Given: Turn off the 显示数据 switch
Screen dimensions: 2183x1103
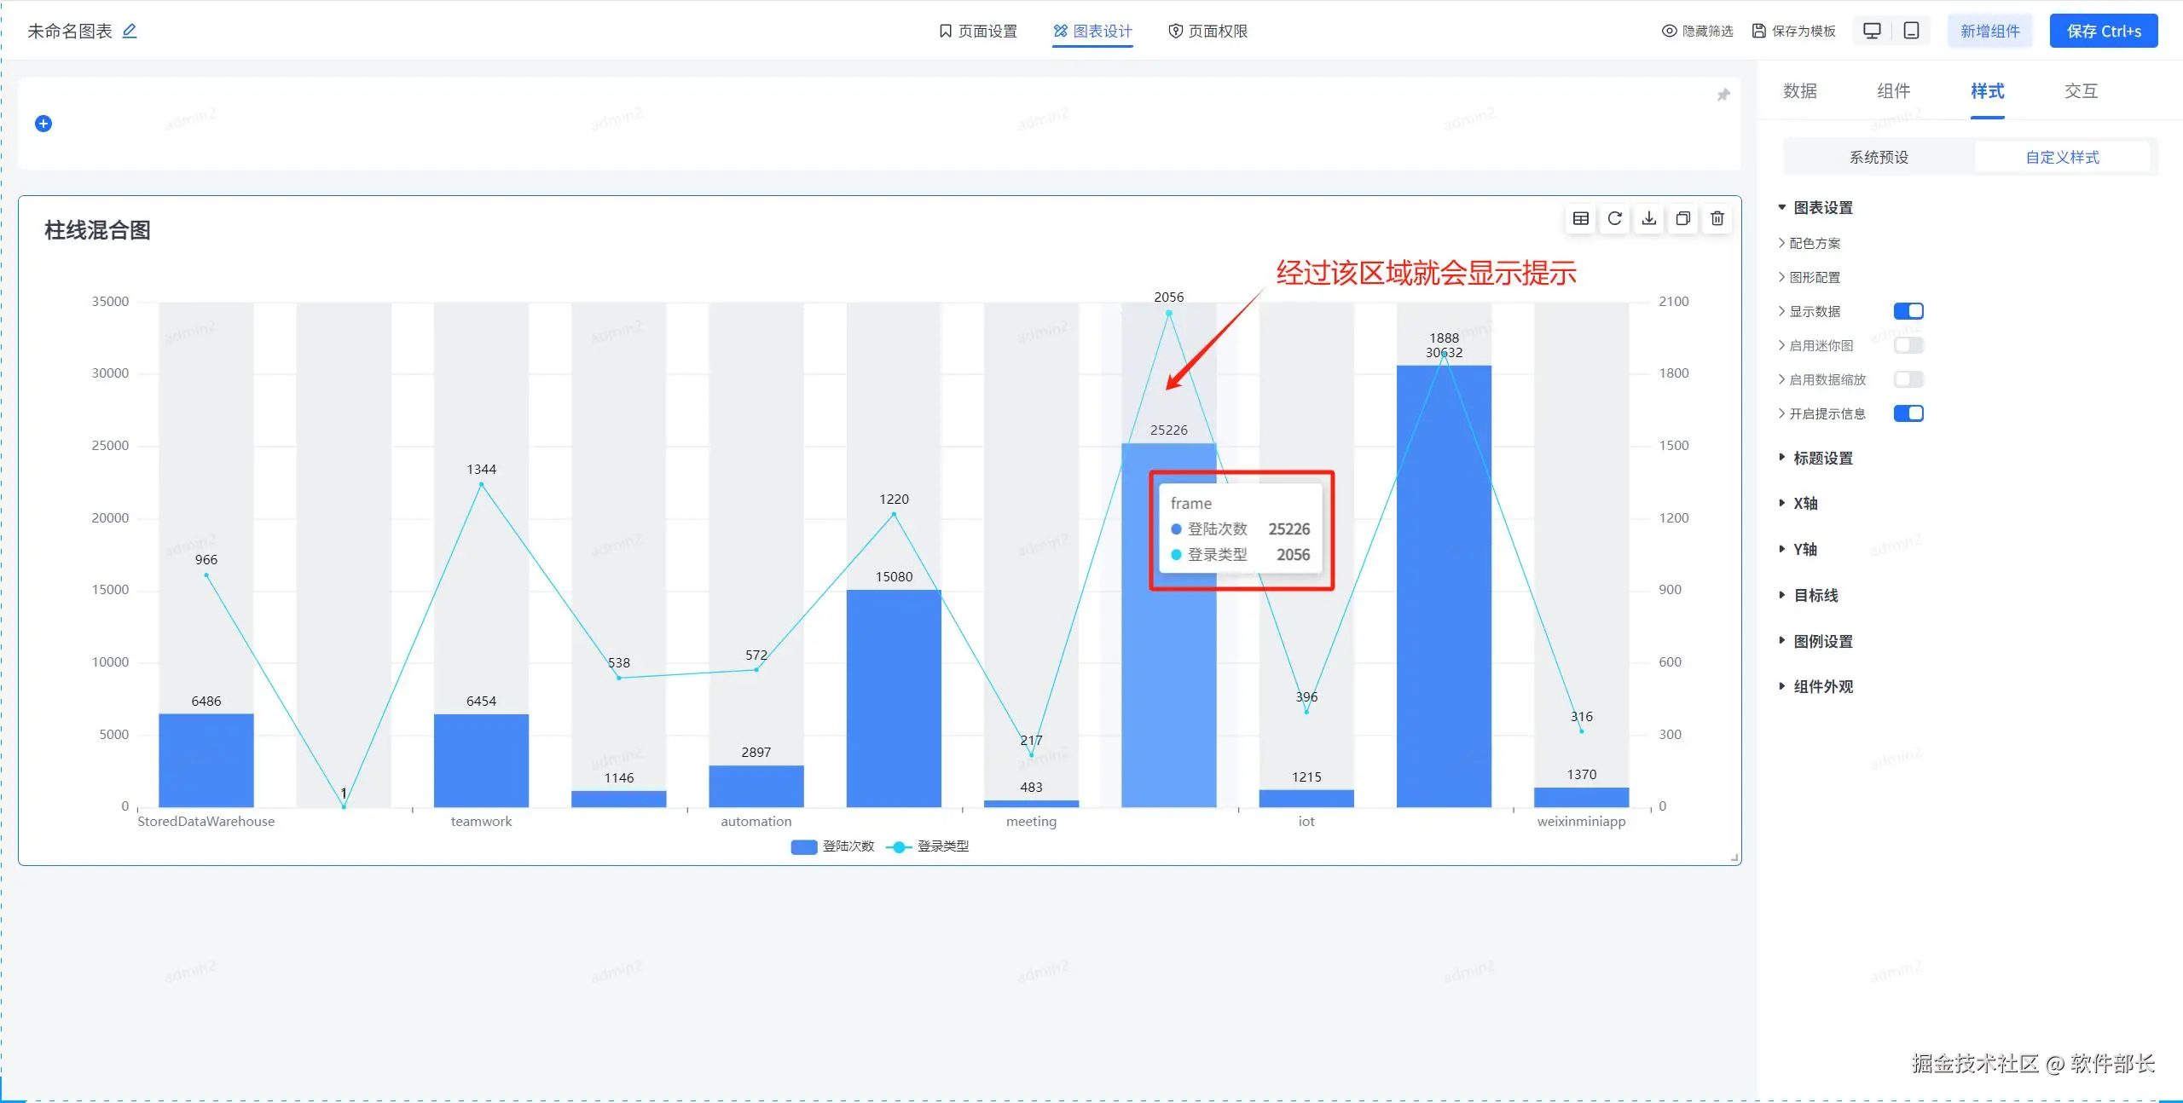Looking at the screenshot, I should point(1908,311).
